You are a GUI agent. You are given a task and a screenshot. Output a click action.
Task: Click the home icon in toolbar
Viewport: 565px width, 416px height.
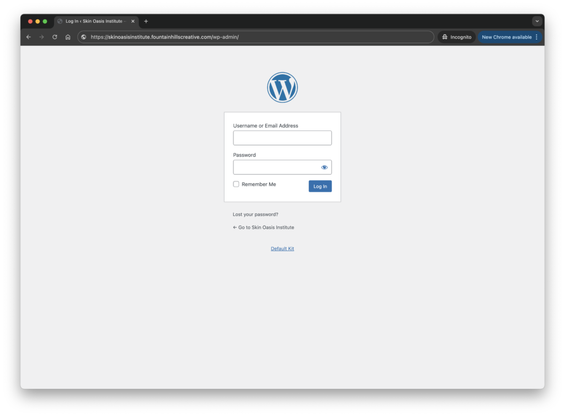click(x=68, y=37)
